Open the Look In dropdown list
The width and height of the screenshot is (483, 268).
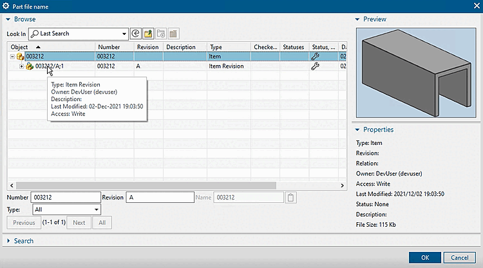pyautogui.click(x=124, y=33)
